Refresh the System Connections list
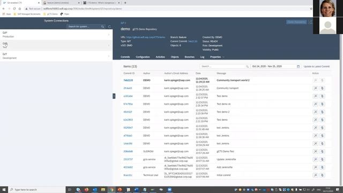343x193 pixels. [x=109, y=27]
